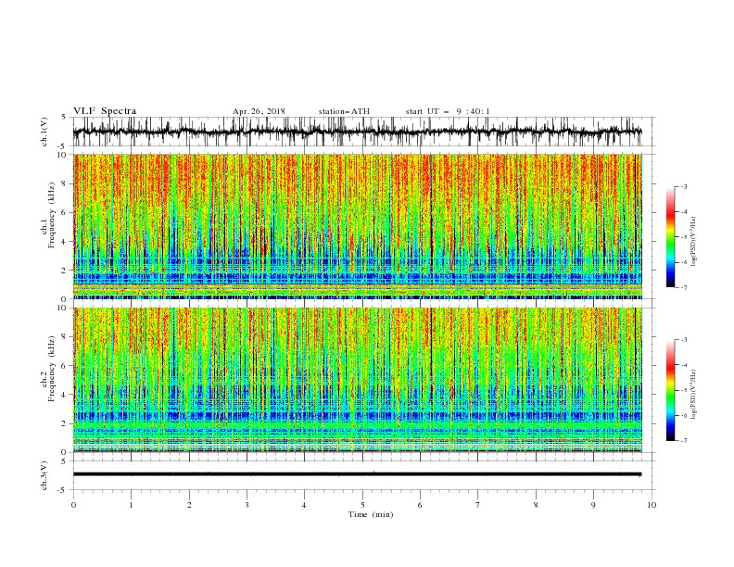Click the "ch.1(V)" waveform axis label
The image size is (734, 567).
tap(44, 132)
